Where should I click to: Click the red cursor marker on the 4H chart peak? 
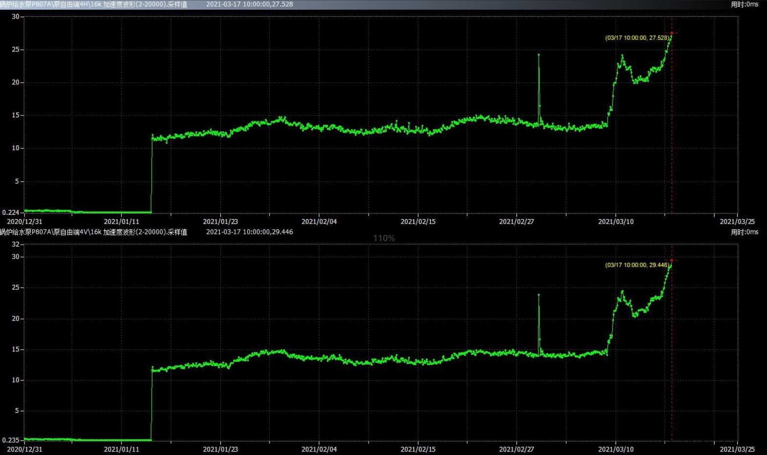tap(672, 33)
